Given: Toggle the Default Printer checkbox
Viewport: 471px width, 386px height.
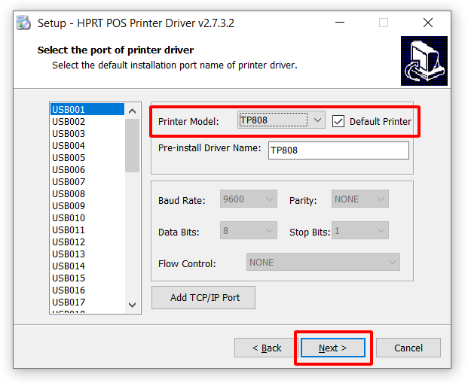Looking at the screenshot, I should [338, 121].
